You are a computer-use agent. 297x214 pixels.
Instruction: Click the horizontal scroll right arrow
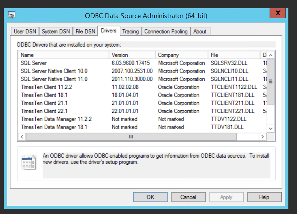tap(262, 137)
